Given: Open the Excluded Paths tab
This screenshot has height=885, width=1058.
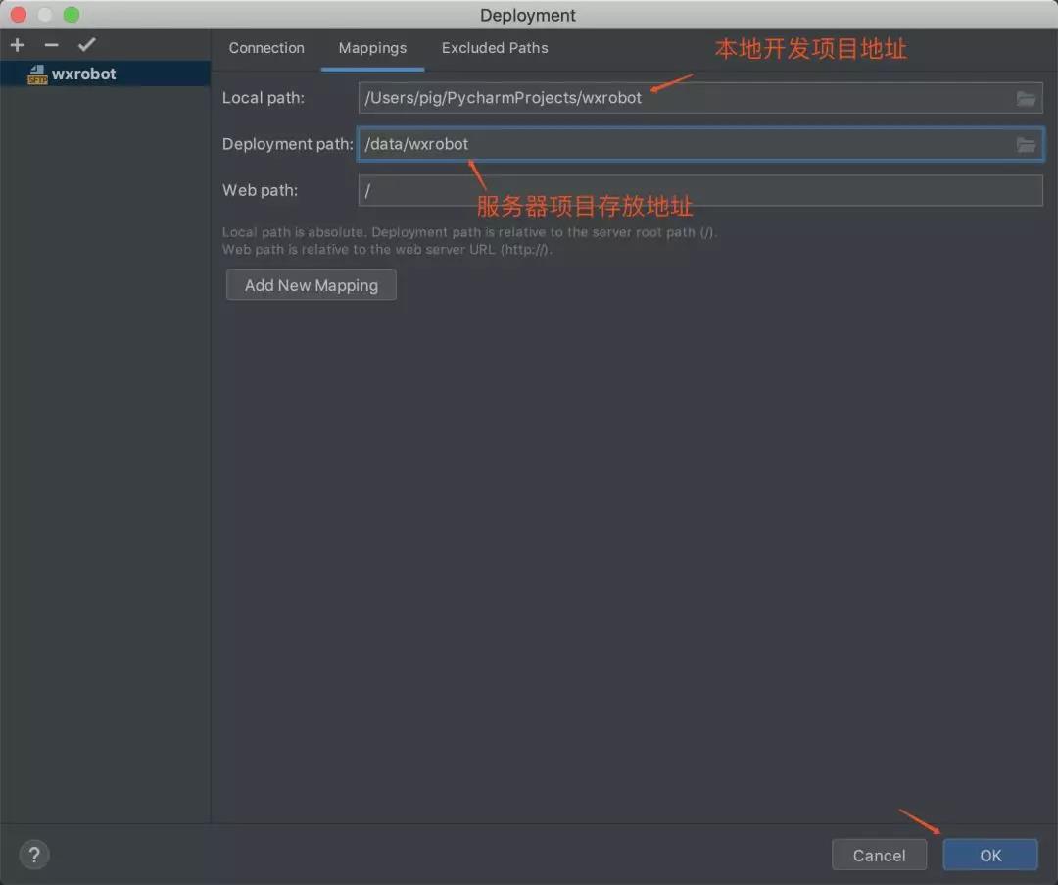Looking at the screenshot, I should coord(495,48).
